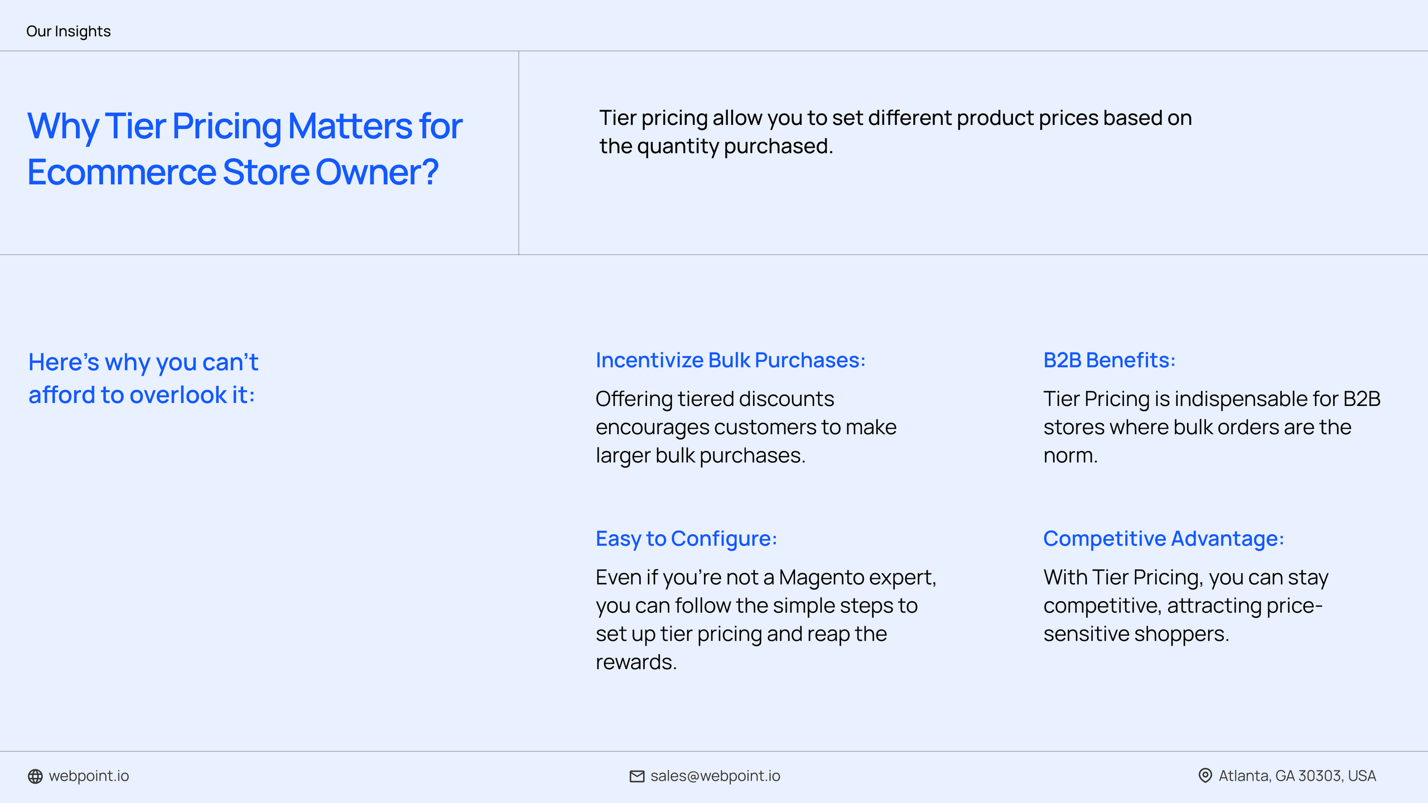The image size is (1428, 803).
Task: Click the afford to overlook it line
Action: point(142,395)
